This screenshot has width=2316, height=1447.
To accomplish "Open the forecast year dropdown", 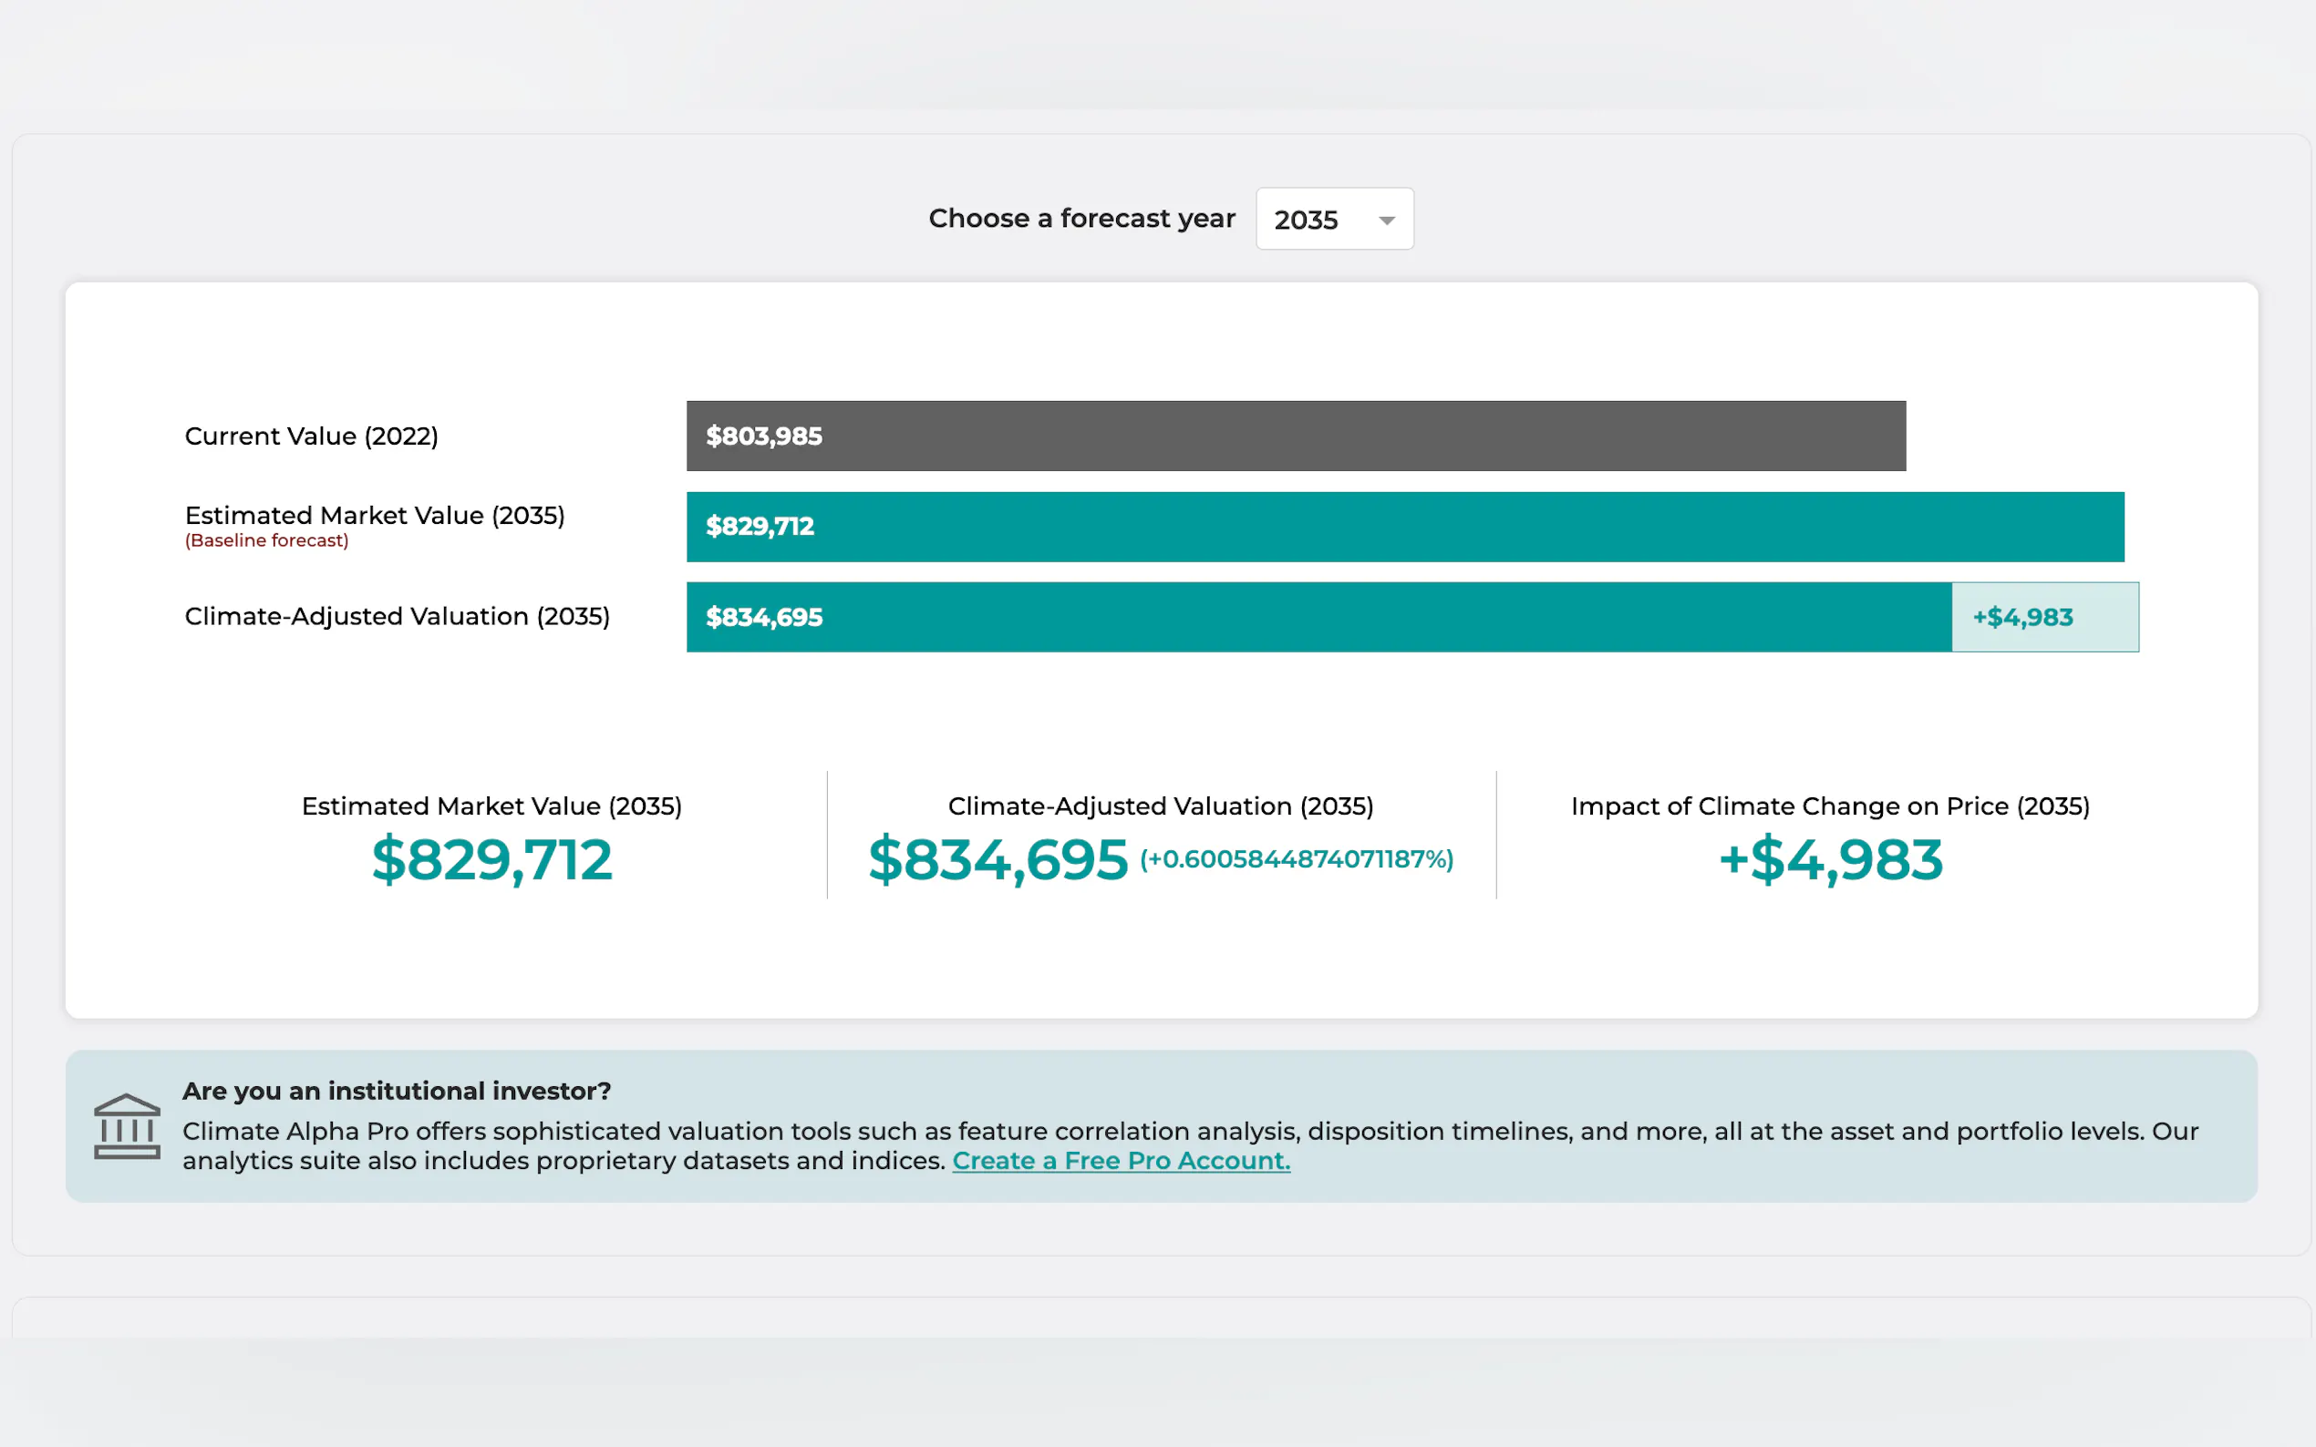I will (x=1333, y=220).
